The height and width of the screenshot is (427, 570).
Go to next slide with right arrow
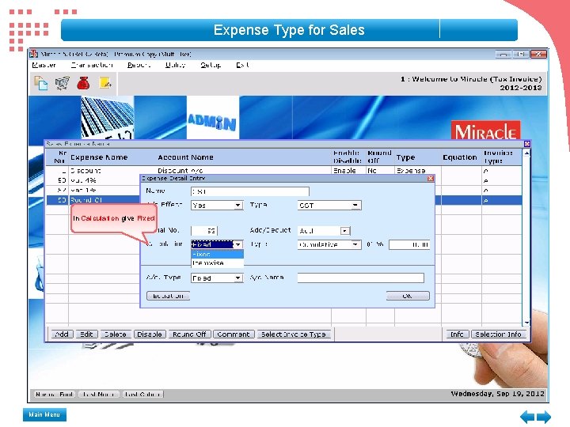[x=544, y=417]
